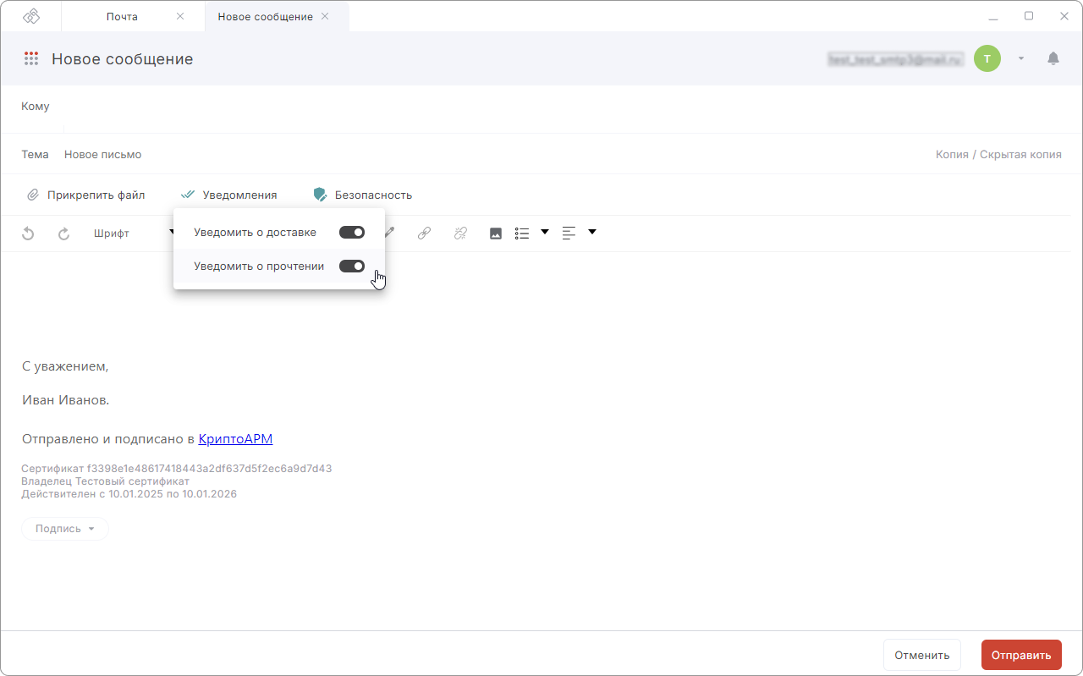Click the text alignment icon
The height and width of the screenshot is (676, 1083).
tap(569, 233)
